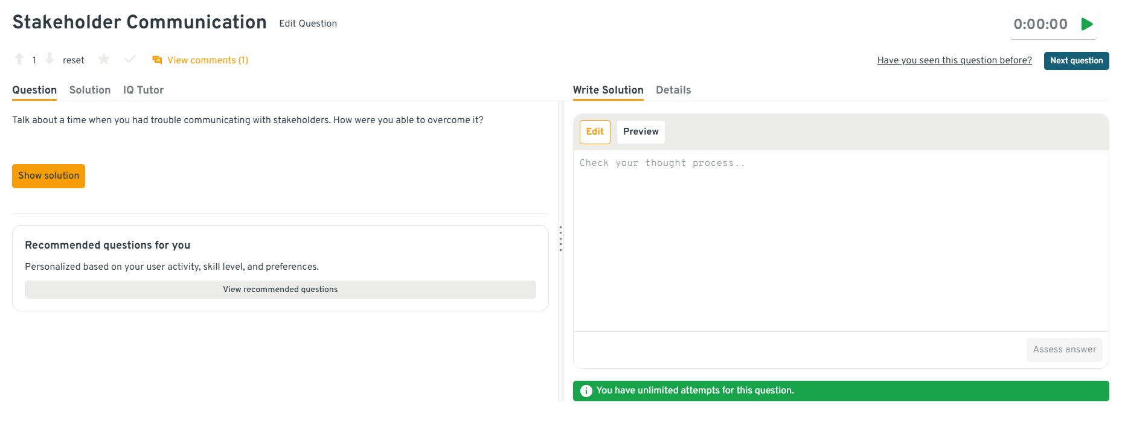
Task: Switch to the Solution tab
Action: 90,90
